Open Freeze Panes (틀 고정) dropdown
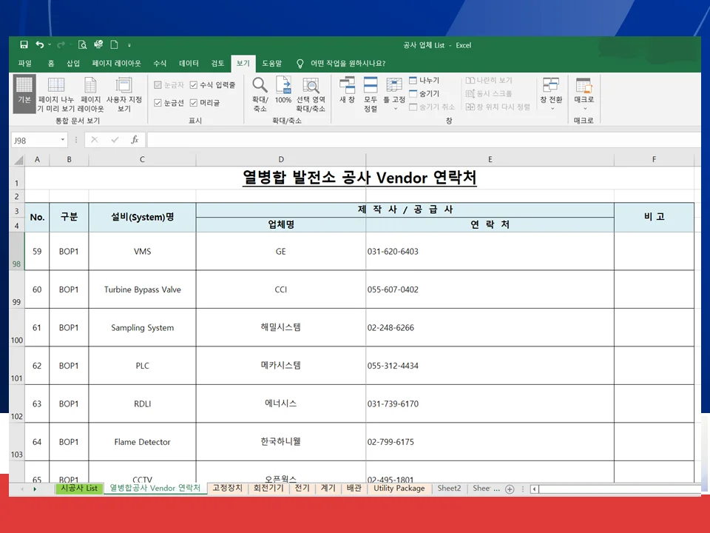Screen dimensions: 710x533 [x=394, y=94]
